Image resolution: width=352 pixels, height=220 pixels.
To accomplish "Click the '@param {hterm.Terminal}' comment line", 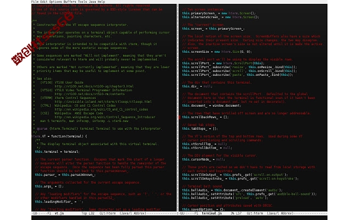I will coord(99,129).
